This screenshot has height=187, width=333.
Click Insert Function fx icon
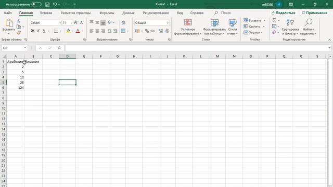59,48
